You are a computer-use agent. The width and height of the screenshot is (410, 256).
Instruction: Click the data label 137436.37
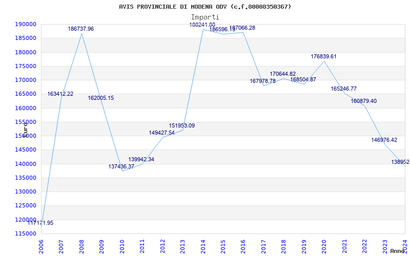[121, 166]
